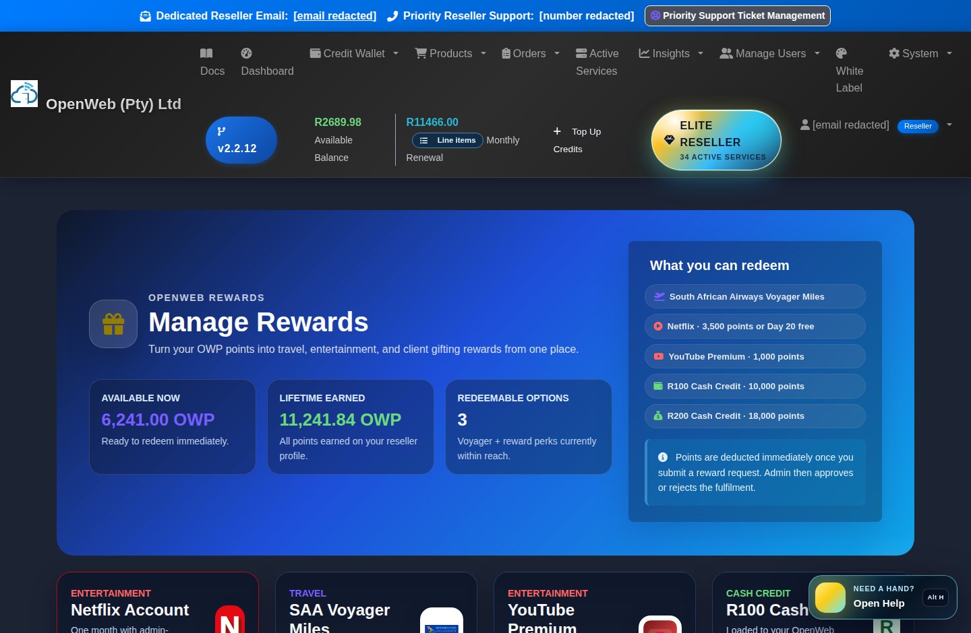Click the version branch icon
The image size is (971, 633).
[221, 131]
